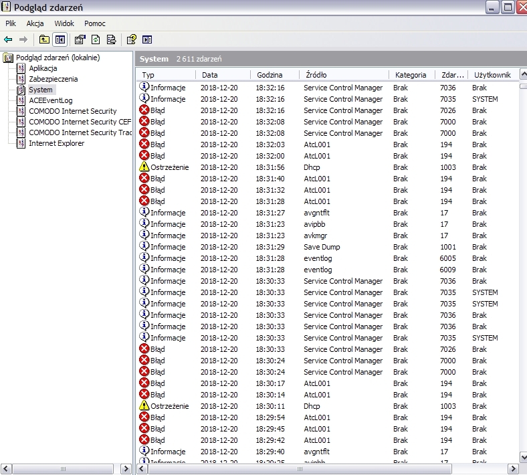The image size is (527, 475).
Task: Click time 18:30:17 in AtcL001 row
Action: (x=270, y=383)
